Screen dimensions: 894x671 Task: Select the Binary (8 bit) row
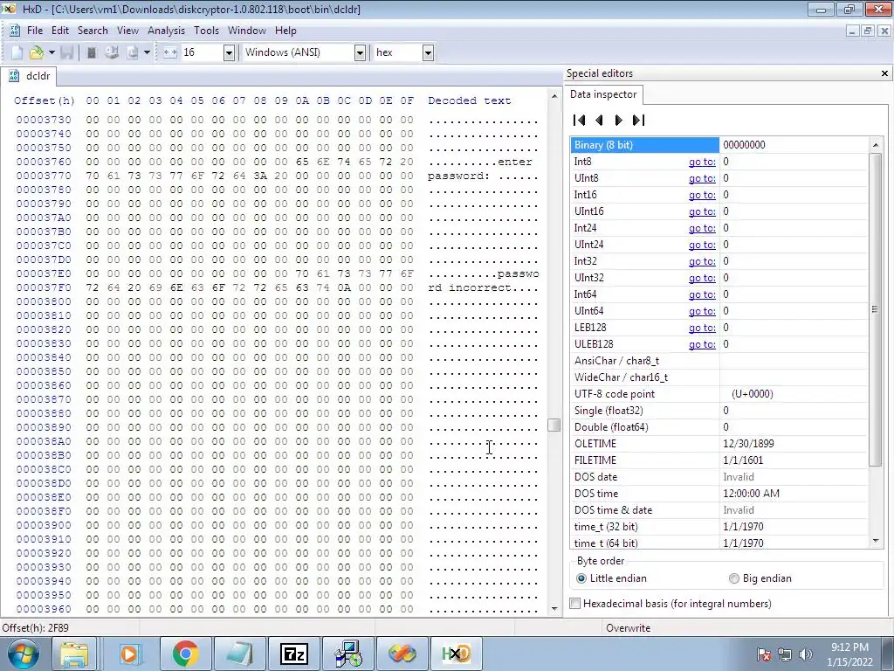click(x=719, y=144)
